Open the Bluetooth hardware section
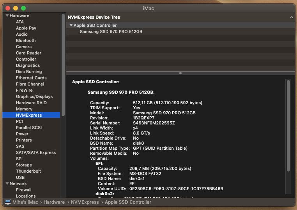 [x=26, y=40]
